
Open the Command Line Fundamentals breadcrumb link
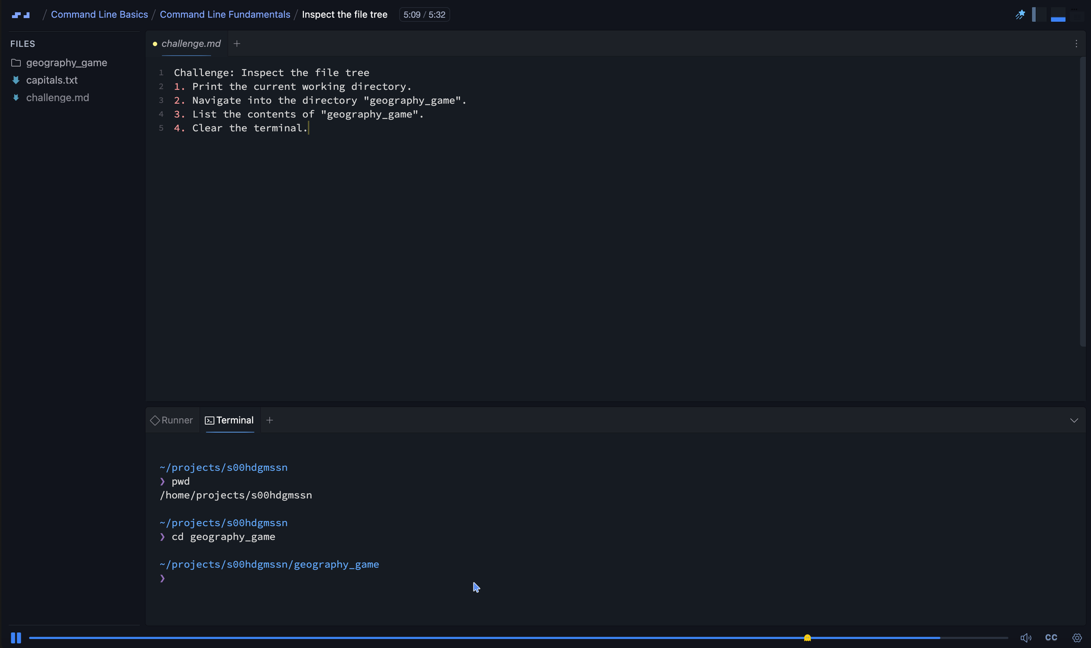click(225, 15)
